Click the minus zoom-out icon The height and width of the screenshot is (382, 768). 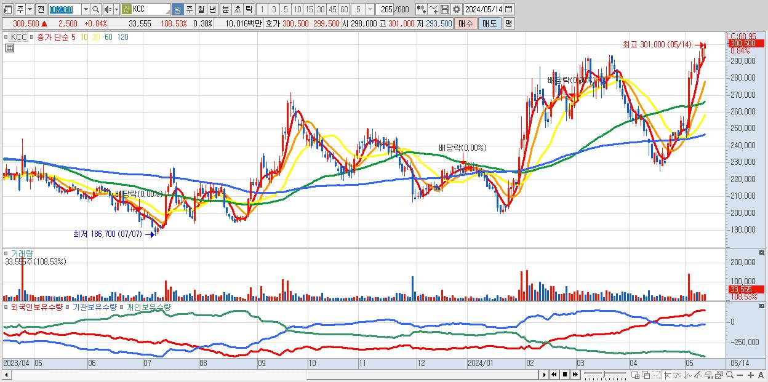[740, 375]
